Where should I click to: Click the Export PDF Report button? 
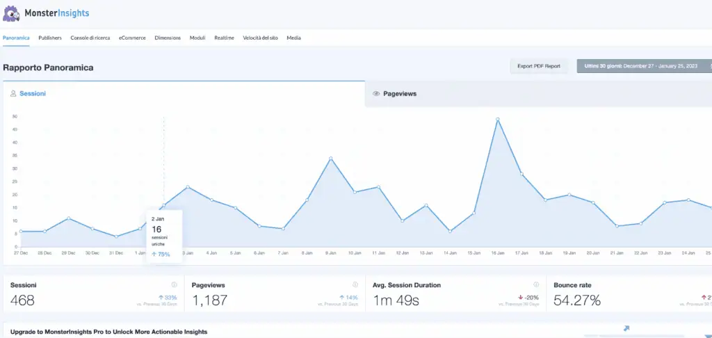(x=538, y=66)
